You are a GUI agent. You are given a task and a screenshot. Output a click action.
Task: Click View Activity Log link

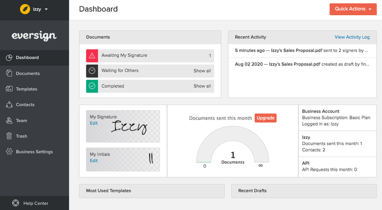tap(352, 37)
